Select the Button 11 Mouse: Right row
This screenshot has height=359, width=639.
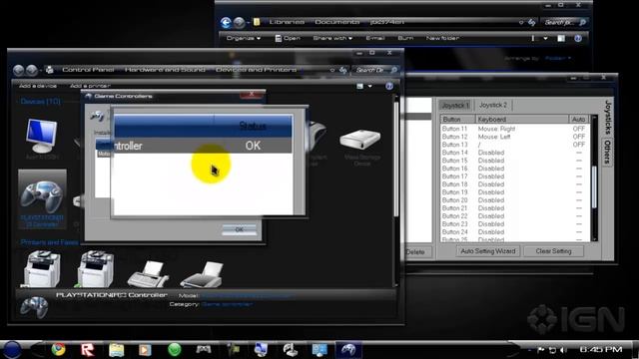(x=515, y=129)
